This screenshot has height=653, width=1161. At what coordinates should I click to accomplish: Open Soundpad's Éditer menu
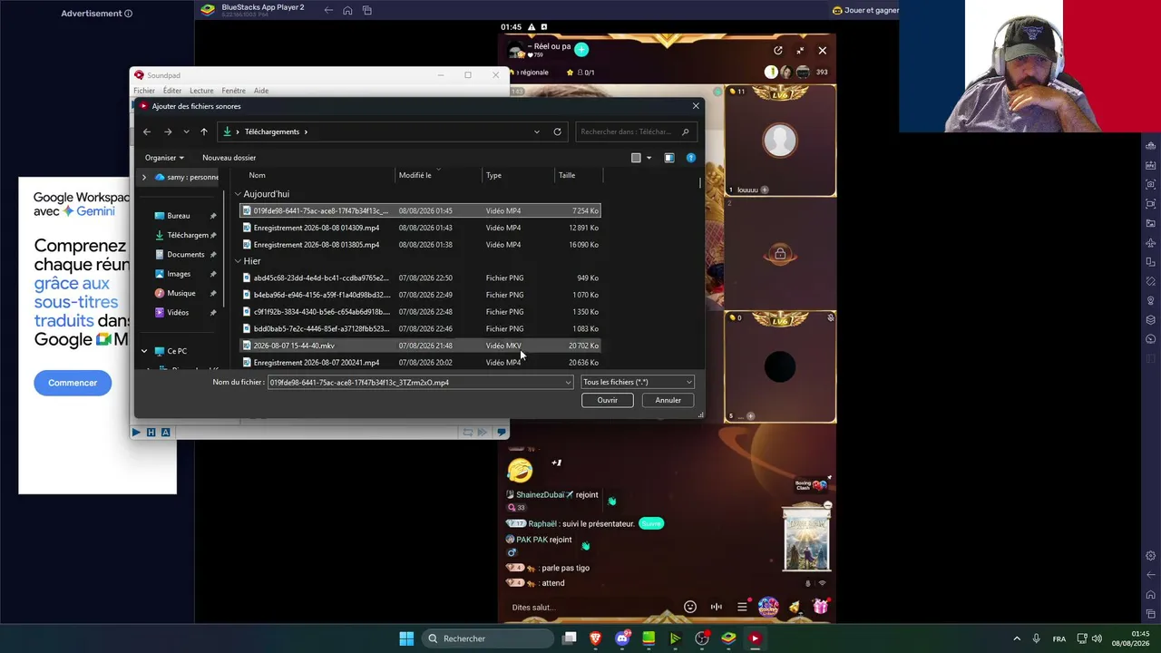(x=172, y=91)
